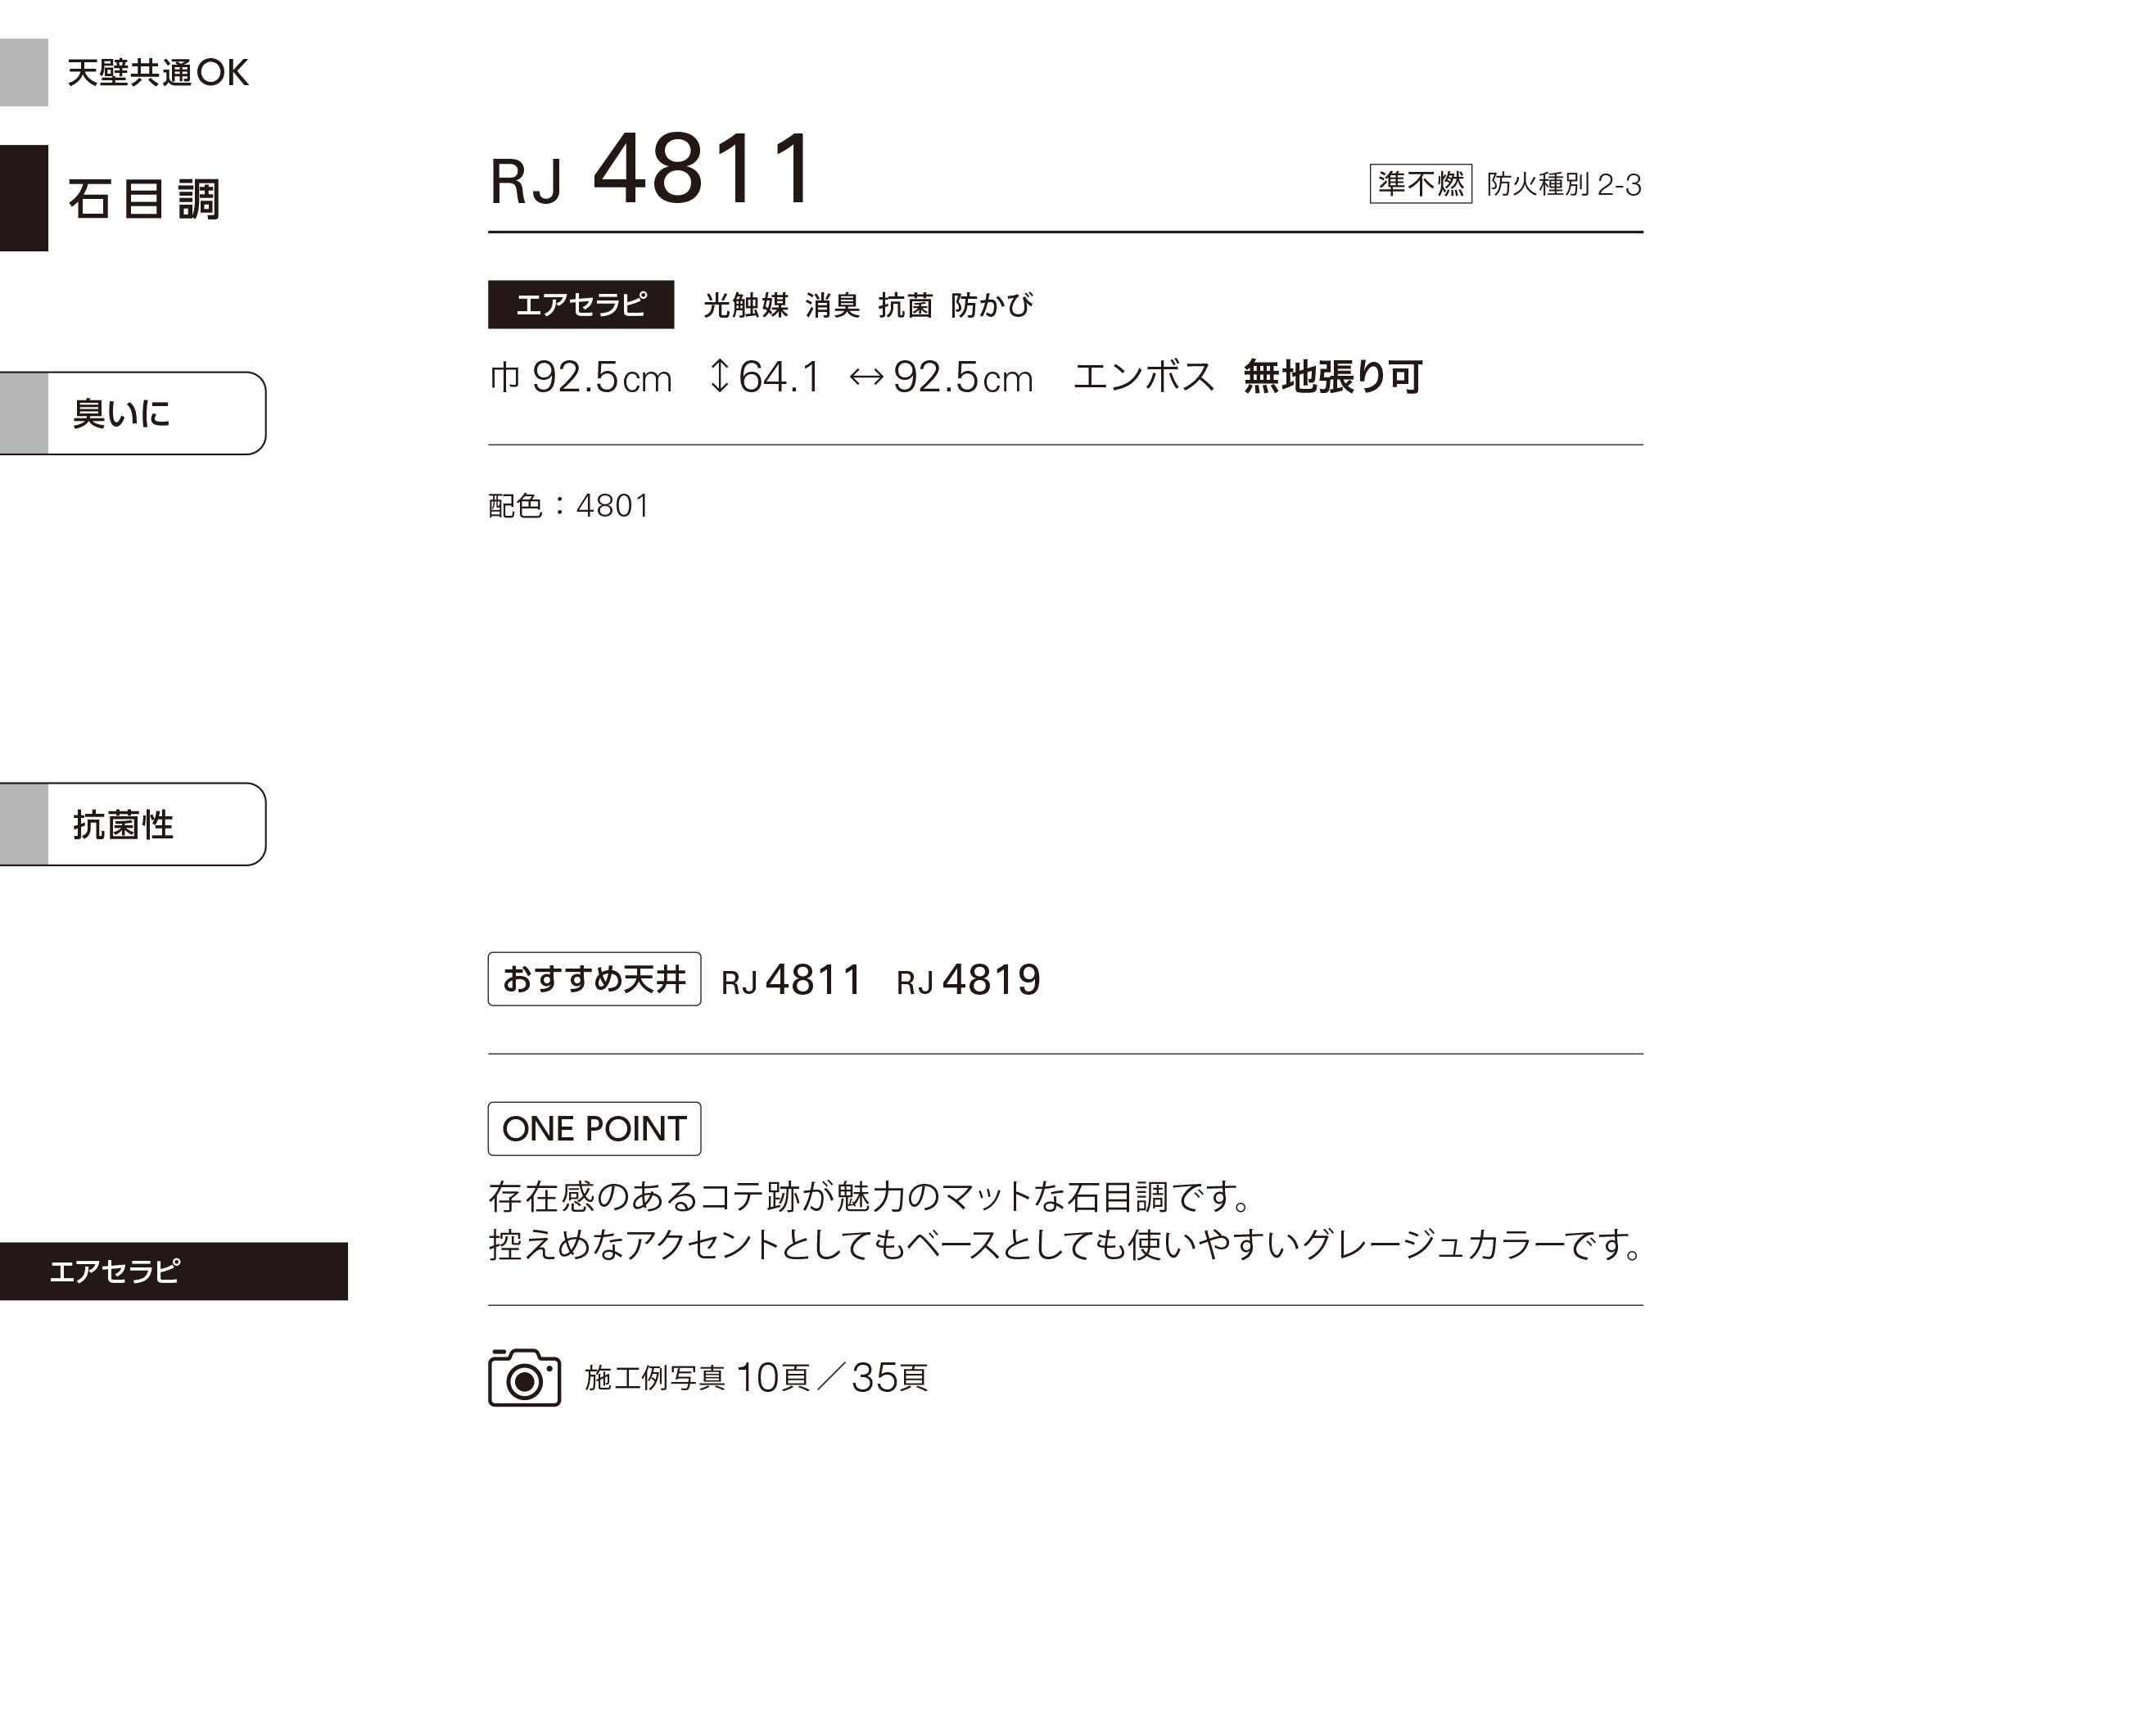Screen dimensions: 2156x1721
Task: Click the 巾 width symbol
Action: (504, 377)
